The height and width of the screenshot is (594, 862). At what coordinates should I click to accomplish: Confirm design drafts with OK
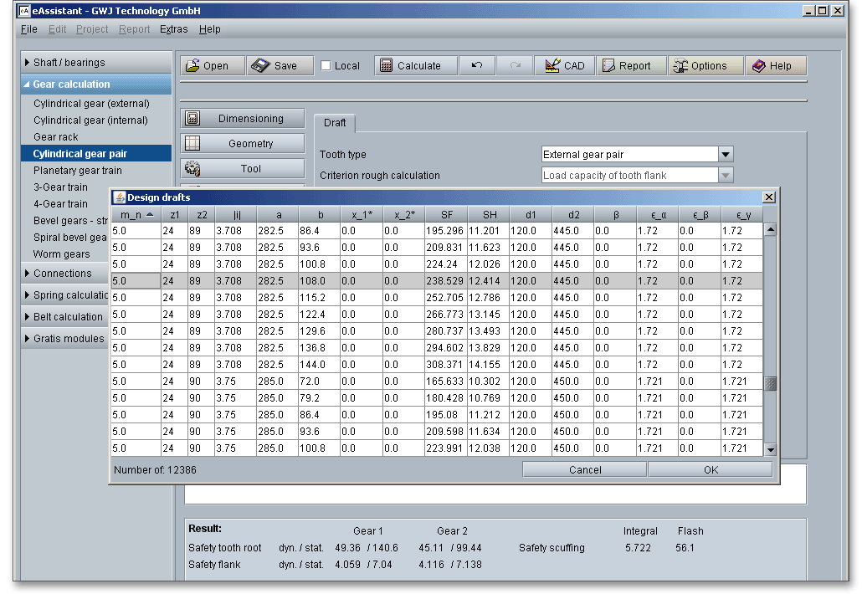click(x=710, y=470)
